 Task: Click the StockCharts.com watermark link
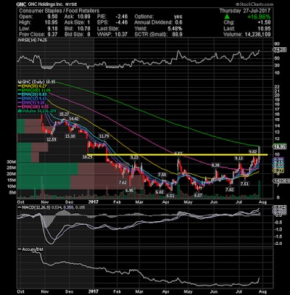pyautogui.click(x=254, y=4)
